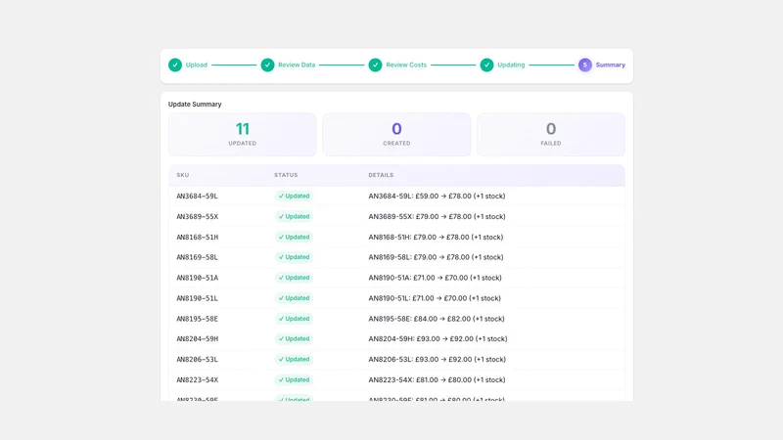Select SKU cell AN8168-51H
The width and height of the screenshot is (783, 440).
pyautogui.click(x=198, y=237)
